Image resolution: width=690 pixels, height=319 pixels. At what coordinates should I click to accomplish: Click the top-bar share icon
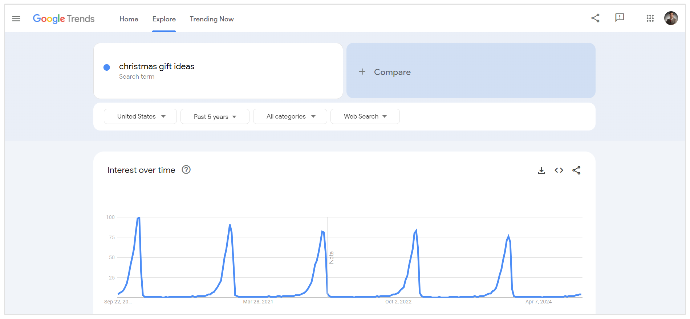(x=595, y=18)
